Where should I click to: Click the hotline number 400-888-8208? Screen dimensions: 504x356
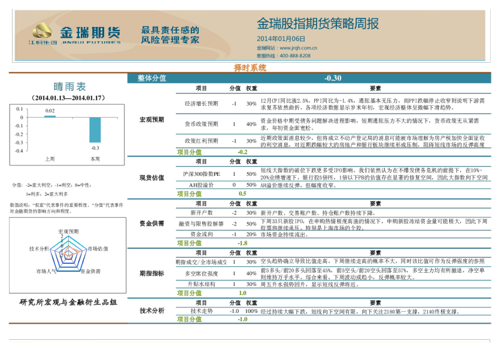click(295, 56)
